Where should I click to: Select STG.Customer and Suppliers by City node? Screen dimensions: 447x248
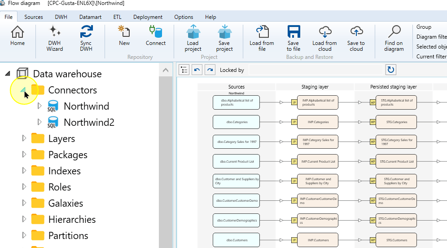point(396,181)
